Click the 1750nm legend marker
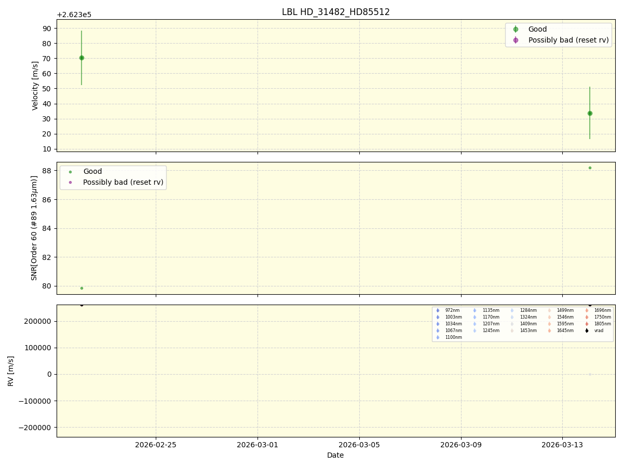 pos(587,317)
